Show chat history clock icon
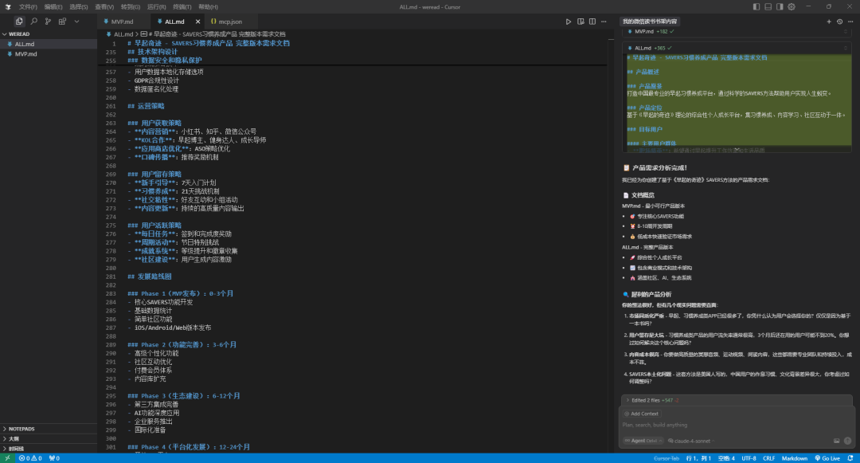860x463 pixels. point(840,22)
